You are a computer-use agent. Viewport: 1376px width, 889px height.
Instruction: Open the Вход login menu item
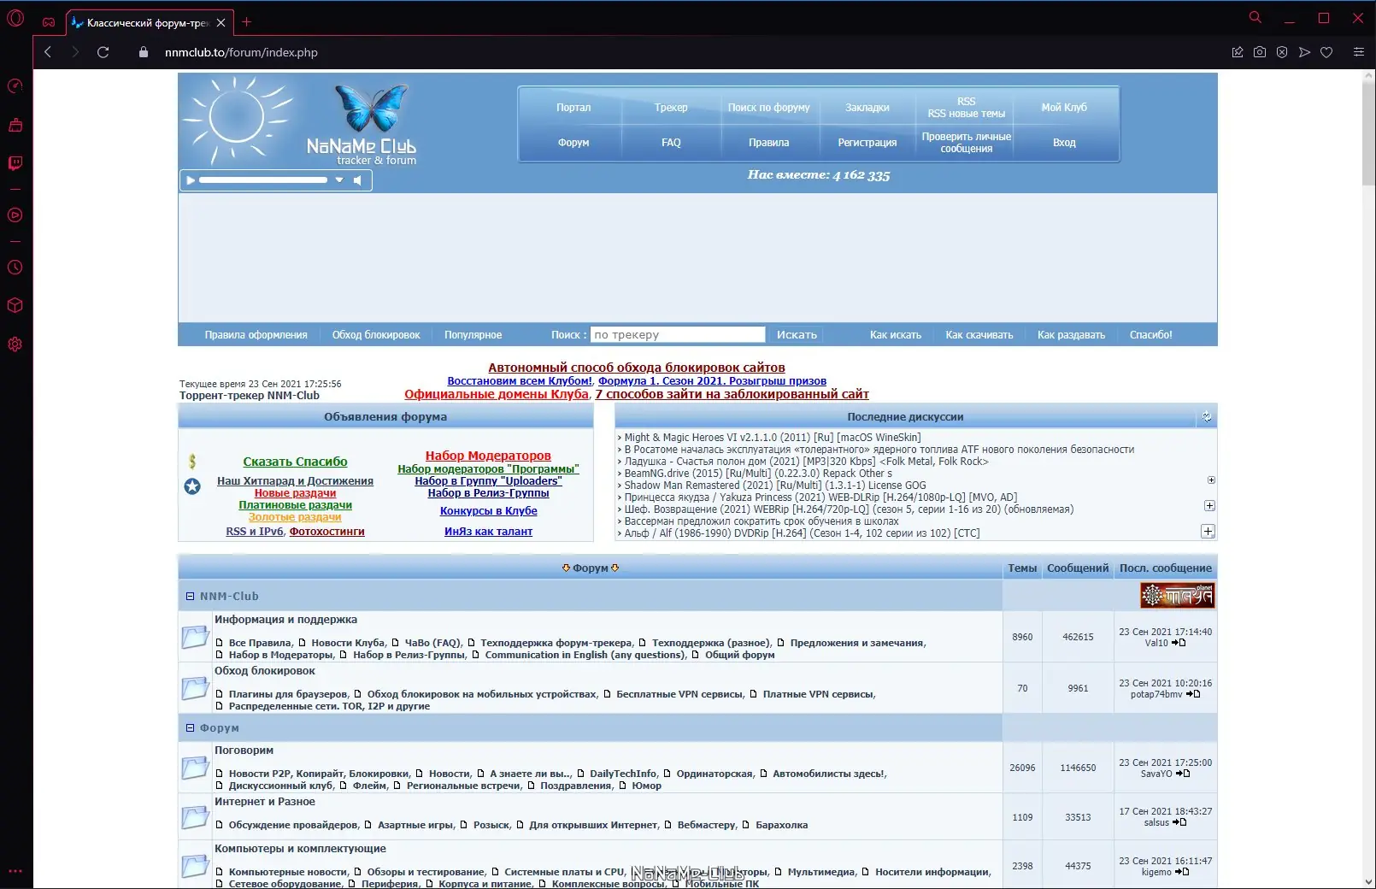pyautogui.click(x=1064, y=143)
